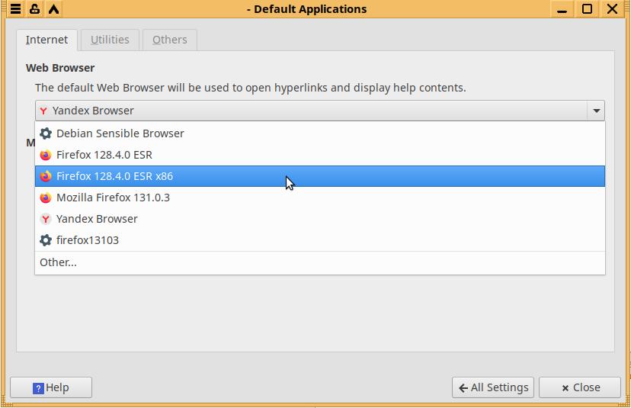Minimize the Default Applications window

click(563, 9)
